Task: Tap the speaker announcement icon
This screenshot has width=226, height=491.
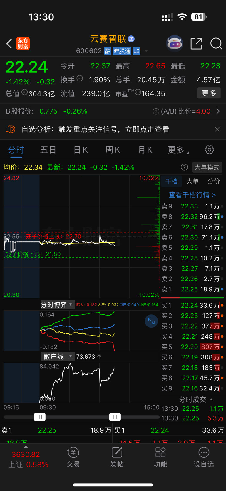Action: point(10,129)
